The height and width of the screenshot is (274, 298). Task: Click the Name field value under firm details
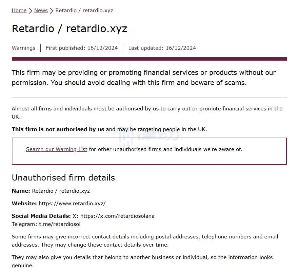(x=61, y=191)
